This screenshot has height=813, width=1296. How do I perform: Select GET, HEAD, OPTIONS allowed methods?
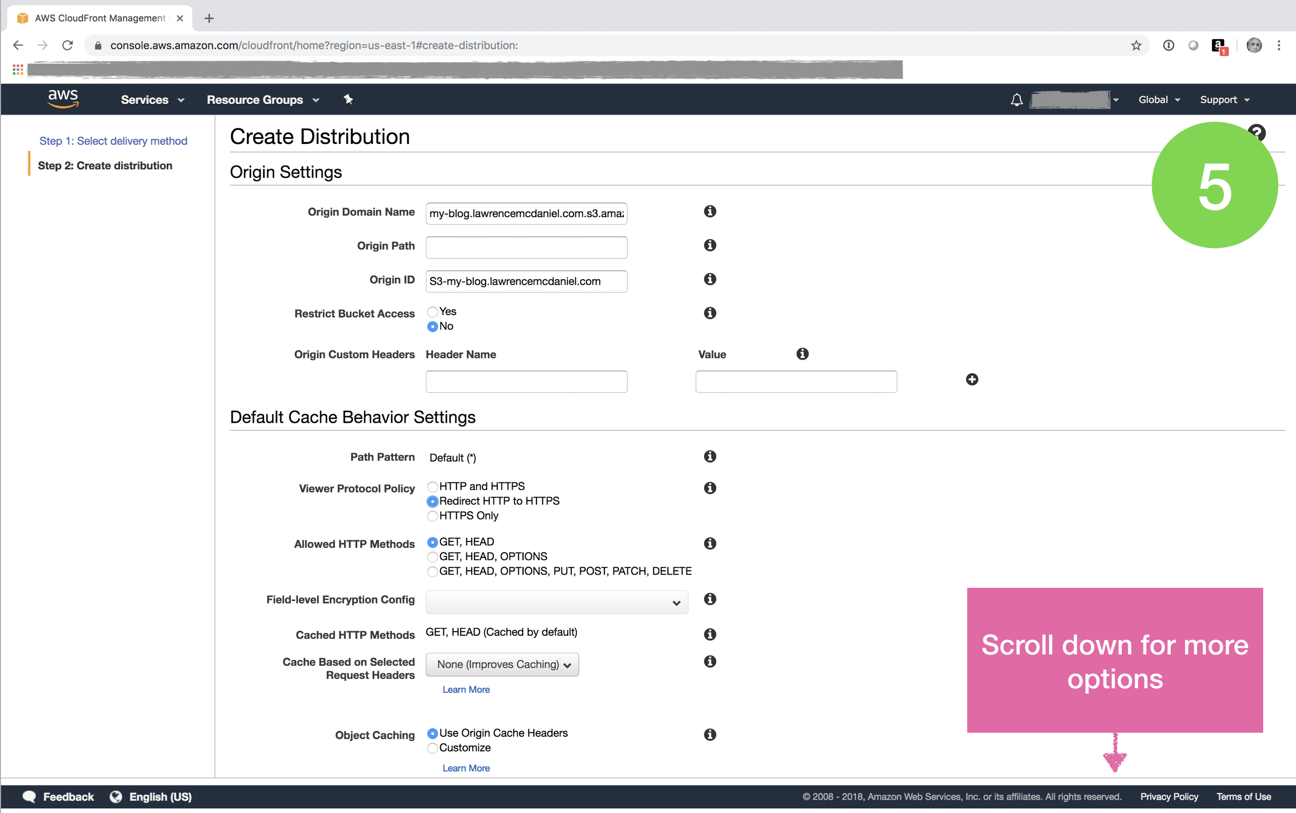point(432,557)
